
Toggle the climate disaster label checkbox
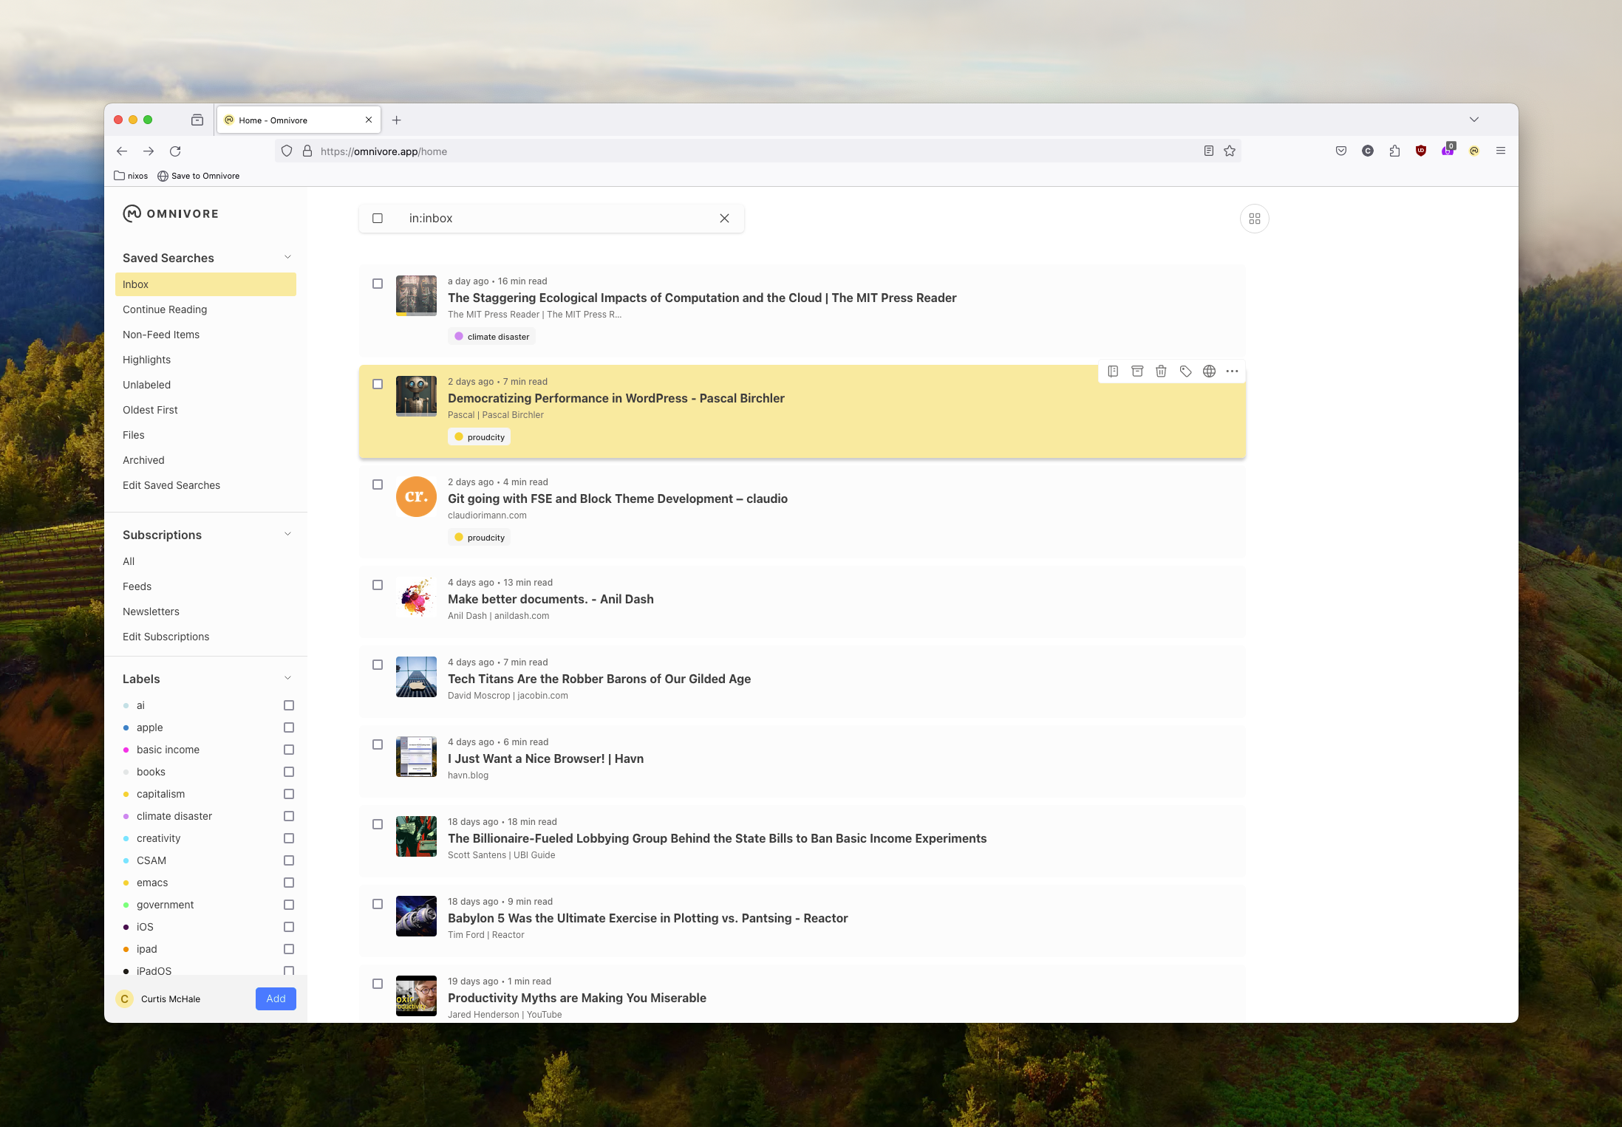pyautogui.click(x=289, y=816)
